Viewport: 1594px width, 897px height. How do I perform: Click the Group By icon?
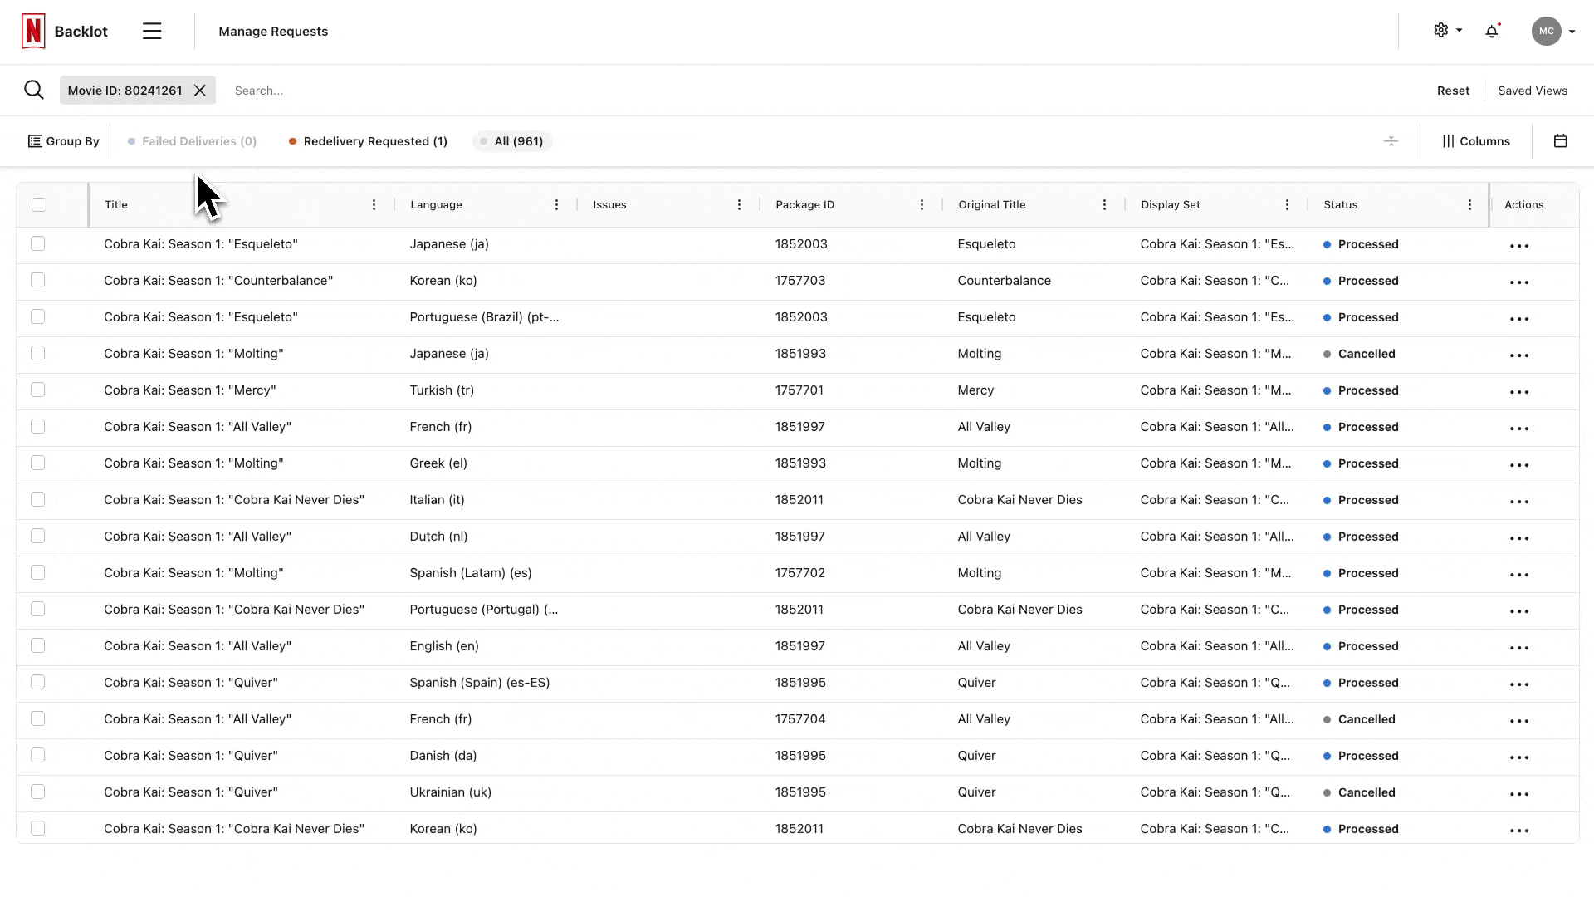pyautogui.click(x=34, y=141)
